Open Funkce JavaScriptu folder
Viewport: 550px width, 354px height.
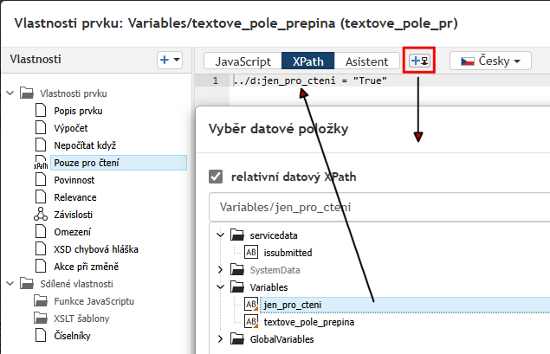[x=94, y=301]
